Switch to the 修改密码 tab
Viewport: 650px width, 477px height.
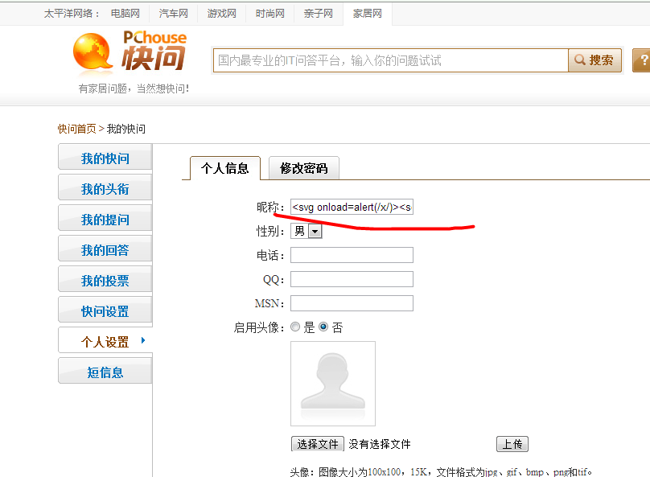pos(304,168)
